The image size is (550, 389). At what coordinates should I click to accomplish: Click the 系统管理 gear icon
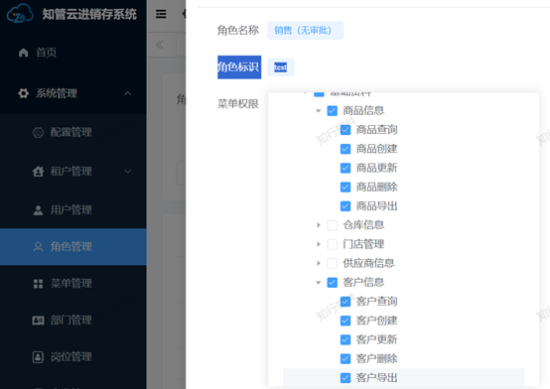click(24, 93)
